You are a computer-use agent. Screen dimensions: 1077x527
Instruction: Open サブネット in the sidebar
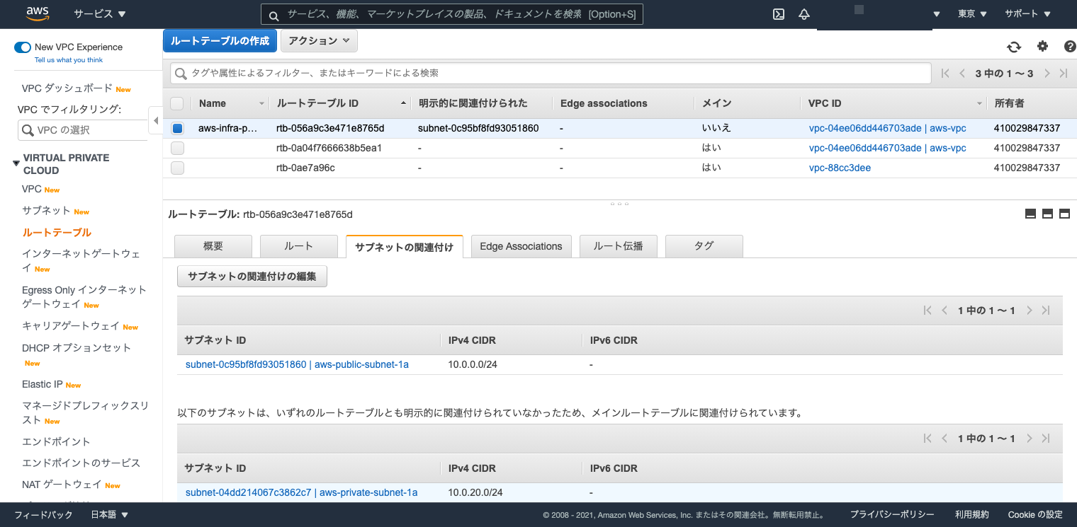click(46, 211)
